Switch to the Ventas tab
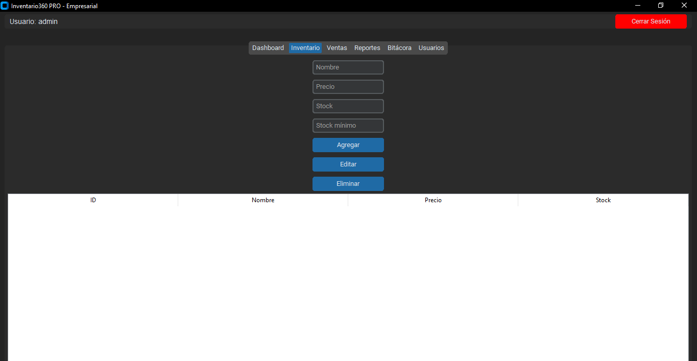The height and width of the screenshot is (361, 697). 337,48
